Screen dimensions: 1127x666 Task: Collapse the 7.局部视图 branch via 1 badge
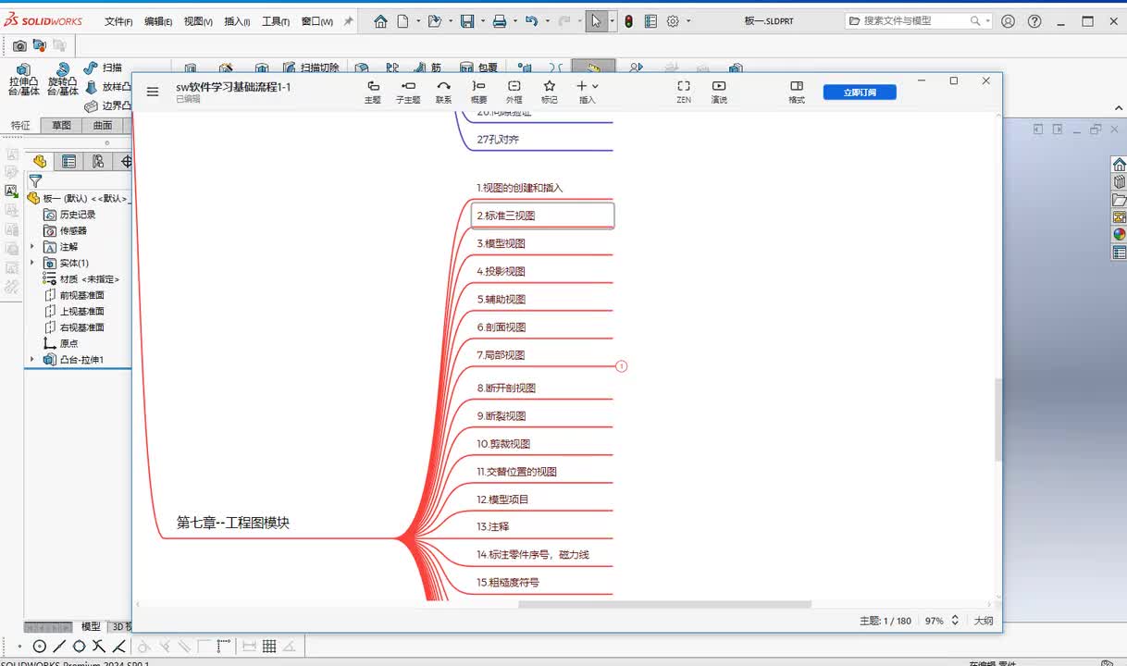click(x=622, y=366)
